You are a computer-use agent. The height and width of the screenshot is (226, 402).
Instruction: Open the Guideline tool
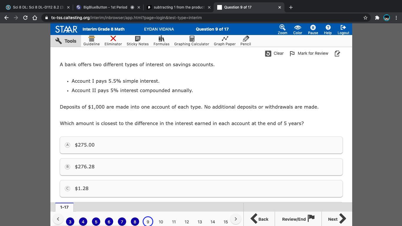(x=91, y=41)
